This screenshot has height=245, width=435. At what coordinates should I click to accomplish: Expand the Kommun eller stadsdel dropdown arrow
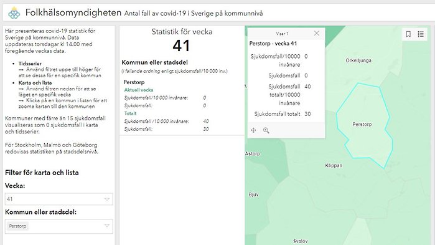click(107, 226)
